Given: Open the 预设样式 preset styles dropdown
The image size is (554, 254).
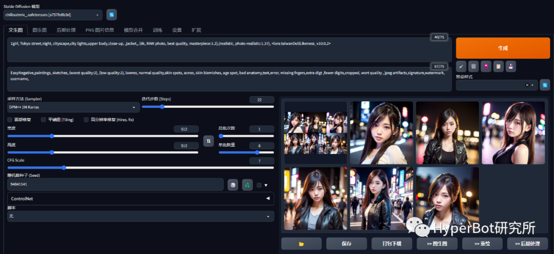Looking at the screenshot, I should [497, 85].
